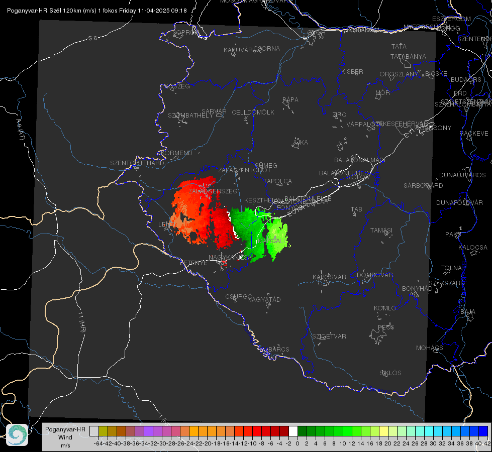492x452 pixels.
Task: Select the KAPOSVAR city label
Action: 329,277
